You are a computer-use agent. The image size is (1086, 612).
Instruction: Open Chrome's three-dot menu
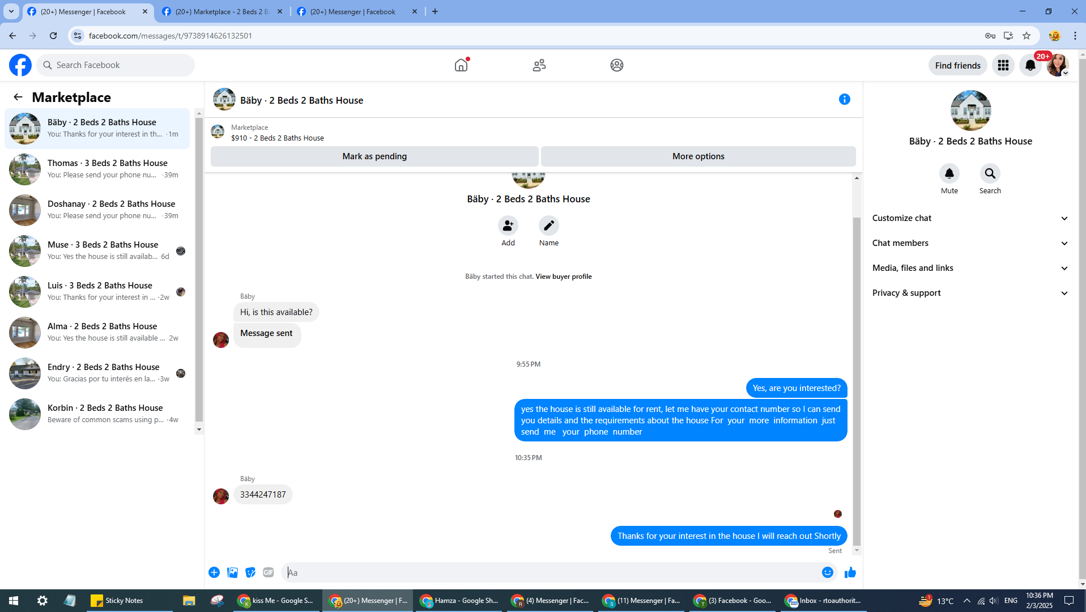click(x=1075, y=36)
